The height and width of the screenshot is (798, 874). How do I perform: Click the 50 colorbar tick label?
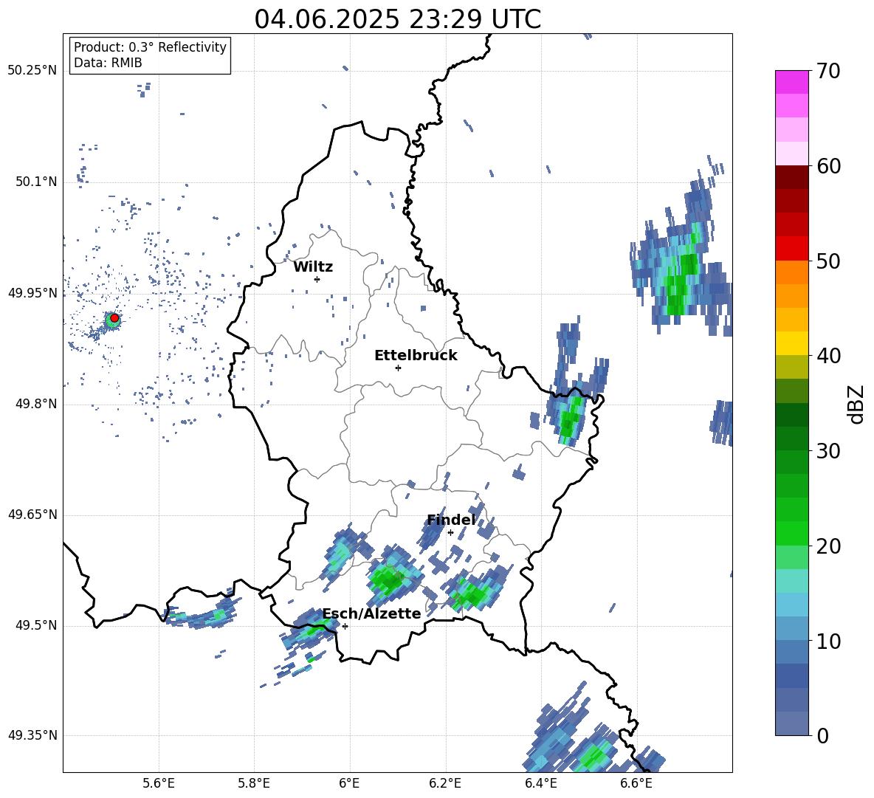827,261
